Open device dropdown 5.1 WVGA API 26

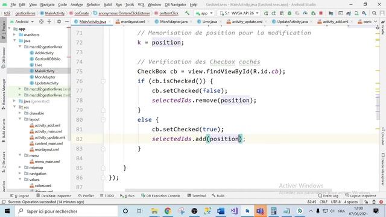pyautogui.click(x=239, y=13)
